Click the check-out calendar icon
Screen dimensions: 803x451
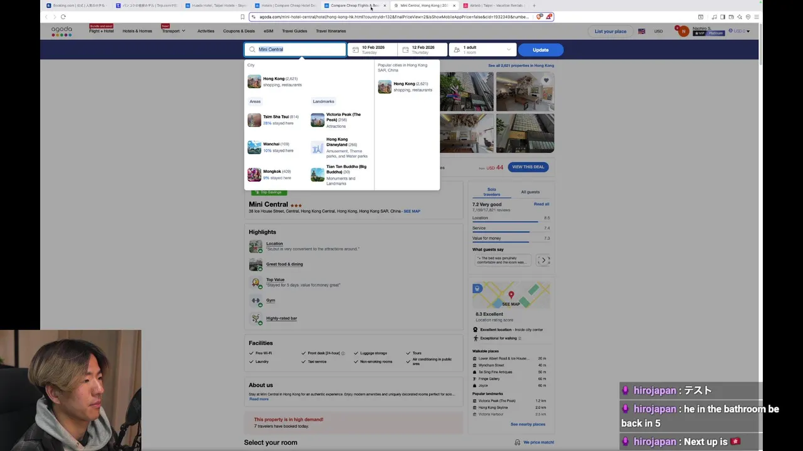pyautogui.click(x=405, y=49)
